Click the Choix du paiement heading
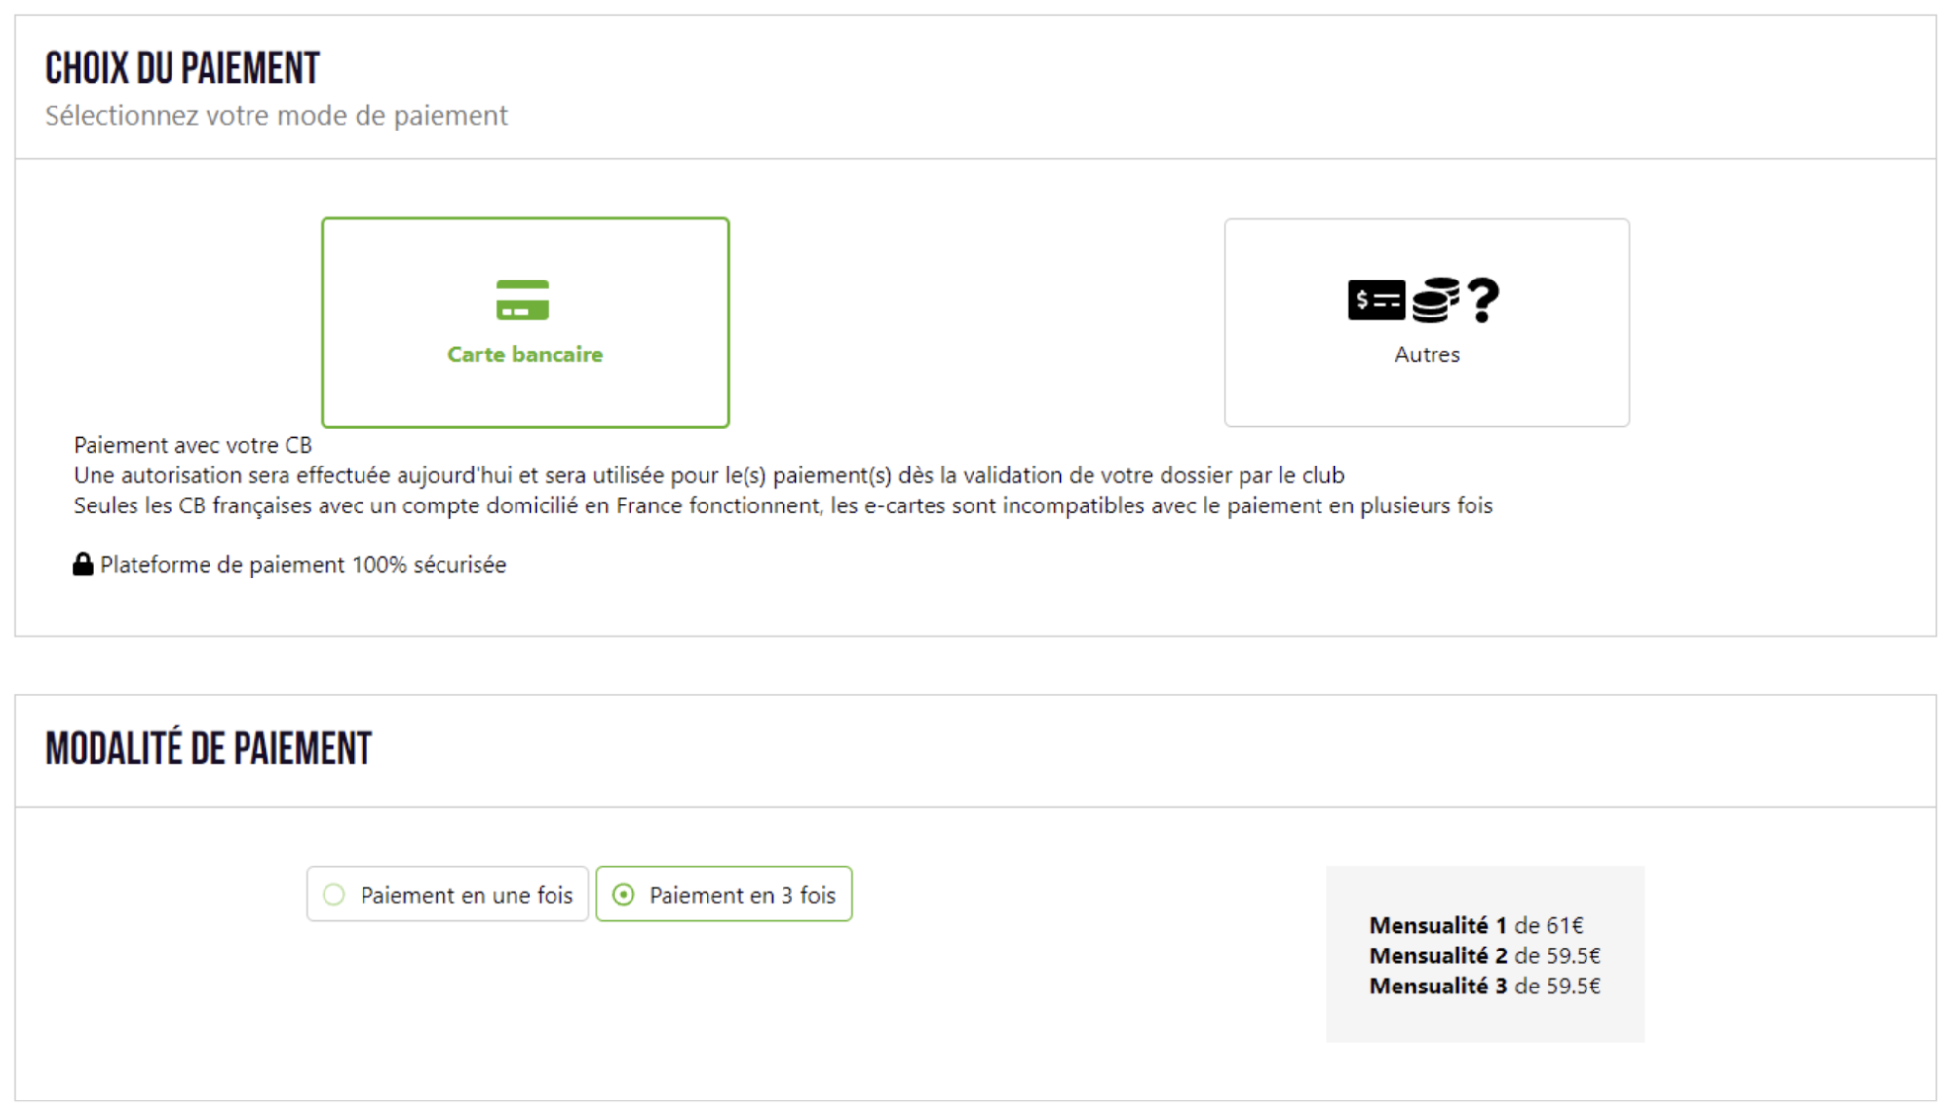Image resolution: width=1949 pixels, height=1119 pixels. (182, 68)
